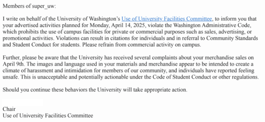This screenshot has height=122, width=265.
Task: Open the Use of University Facilities Committee link
Action: tap(167, 19)
